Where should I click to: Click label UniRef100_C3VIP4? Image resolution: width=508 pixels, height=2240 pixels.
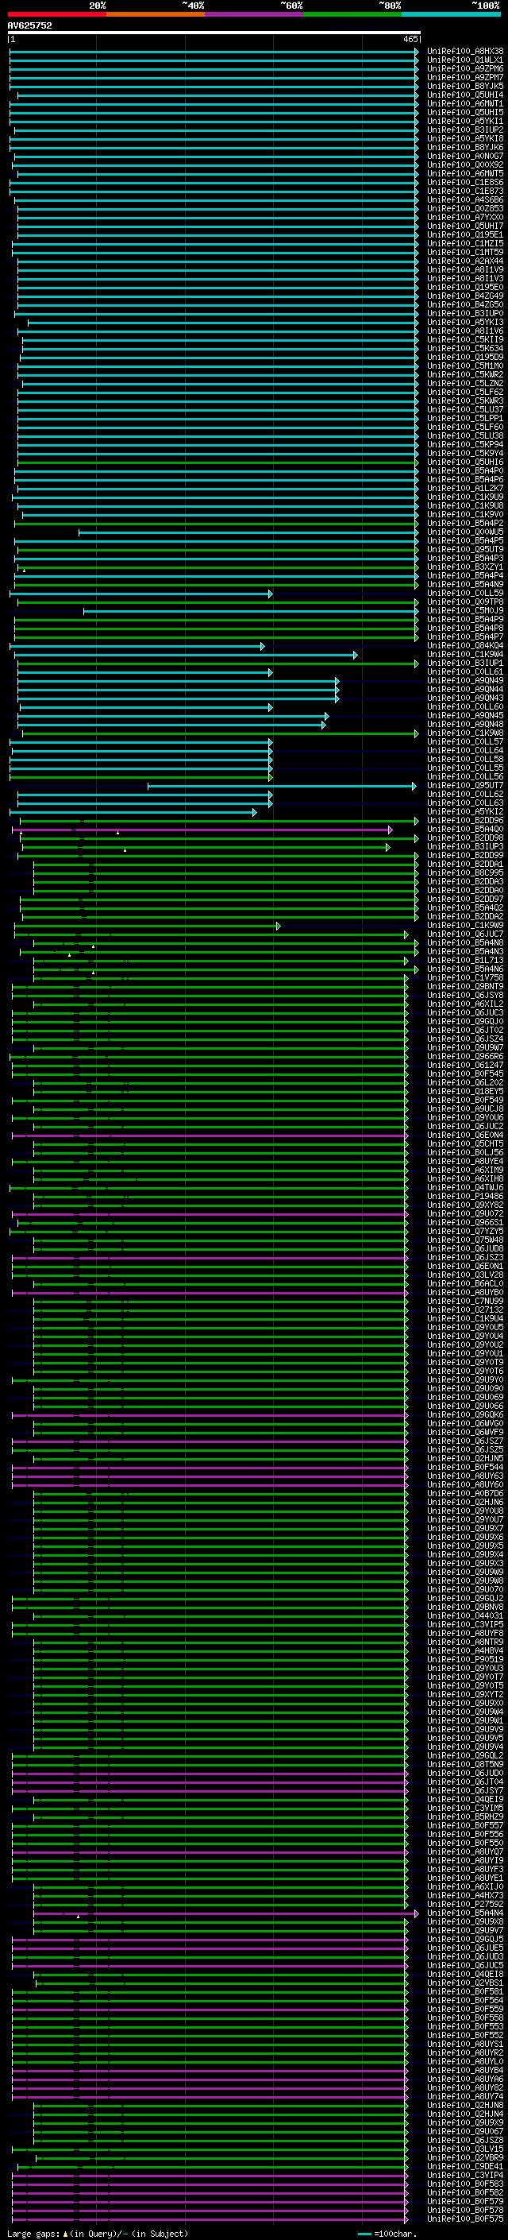click(465, 2175)
